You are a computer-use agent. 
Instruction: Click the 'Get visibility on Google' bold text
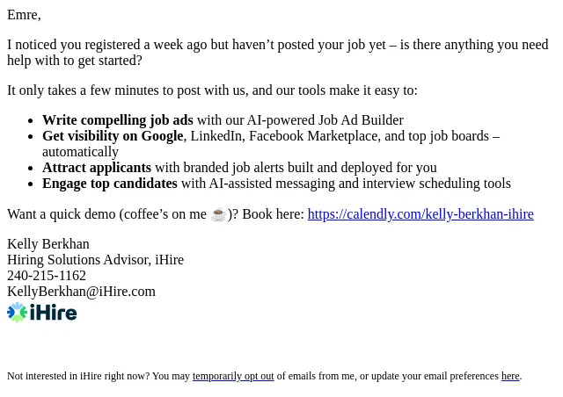pos(113,136)
